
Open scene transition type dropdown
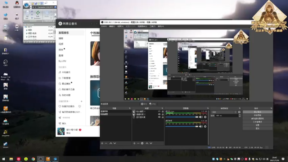tap(224, 112)
